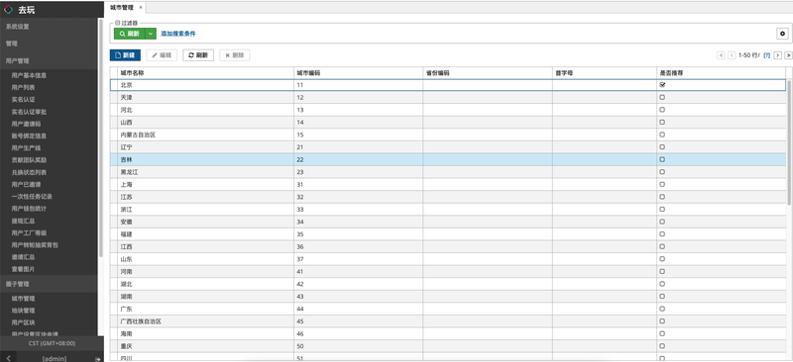Go to the next page of rows
Viewport: 793px width, 362px height.
(778, 55)
